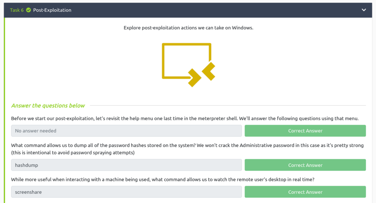Click the Task 6 label in header
This screenshot has height=203, width=376.
click(17, 10)
